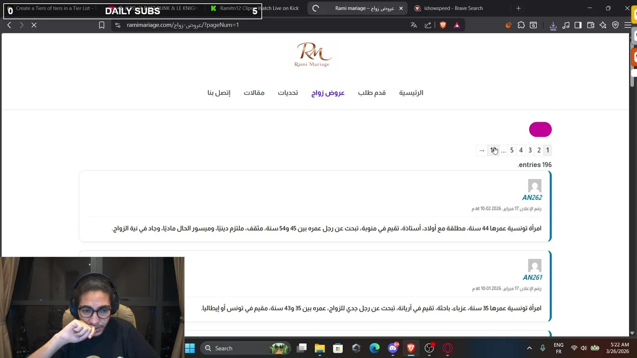Image resolution: width=637 pixels, height=358 pixels.
Task: Click the 'entries 196' count text
Action: point(534,165)
